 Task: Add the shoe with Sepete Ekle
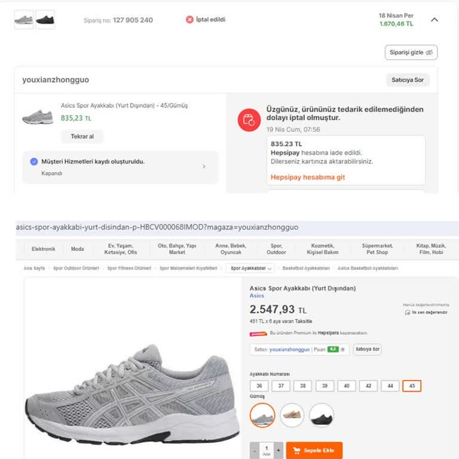(x=314, y=450)
